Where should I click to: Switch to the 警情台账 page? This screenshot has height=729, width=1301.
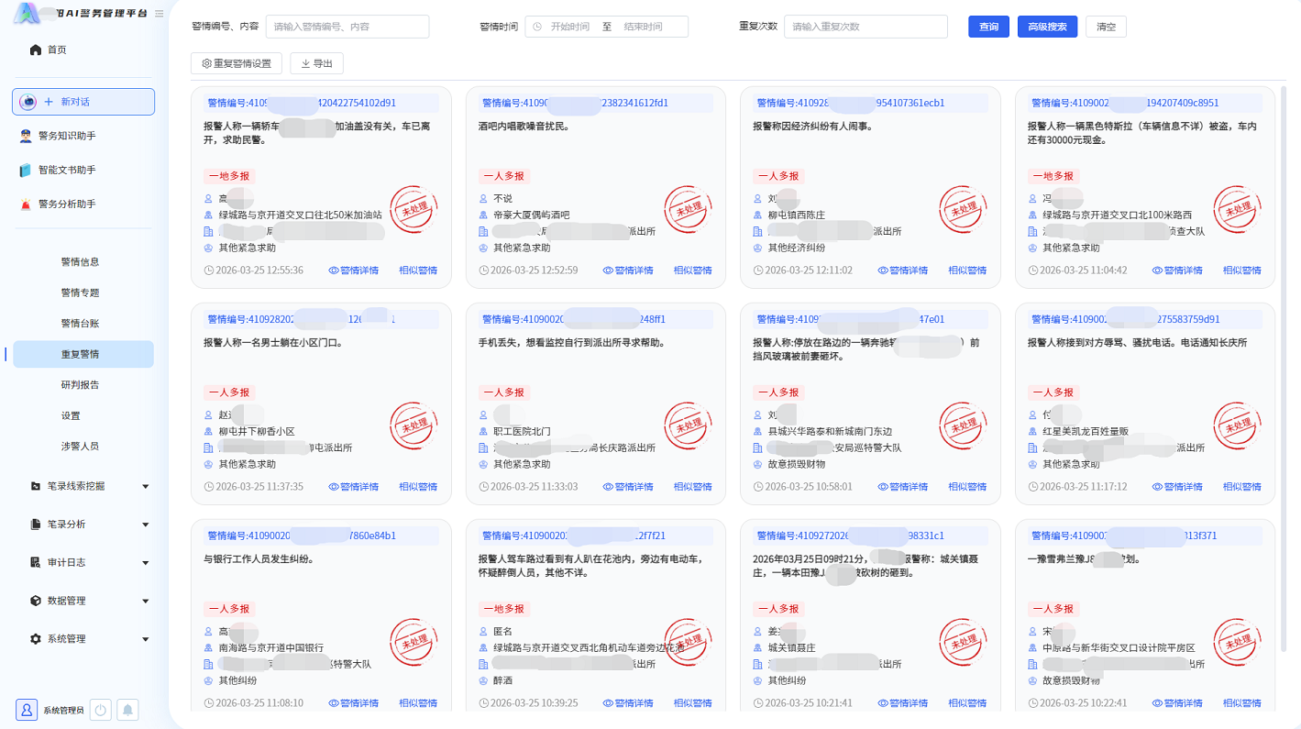pyautogui.click(x=82, y=323)
